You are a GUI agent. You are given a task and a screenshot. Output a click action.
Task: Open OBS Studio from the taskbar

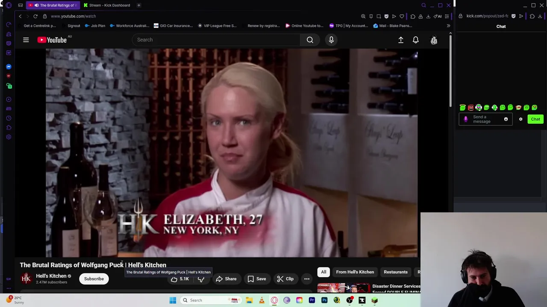pos(350,300)
